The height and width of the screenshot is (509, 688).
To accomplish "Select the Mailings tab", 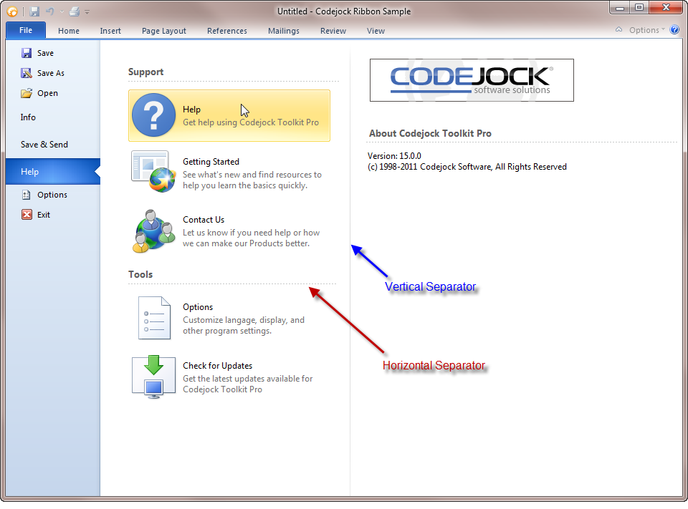I will coord(284,31).
